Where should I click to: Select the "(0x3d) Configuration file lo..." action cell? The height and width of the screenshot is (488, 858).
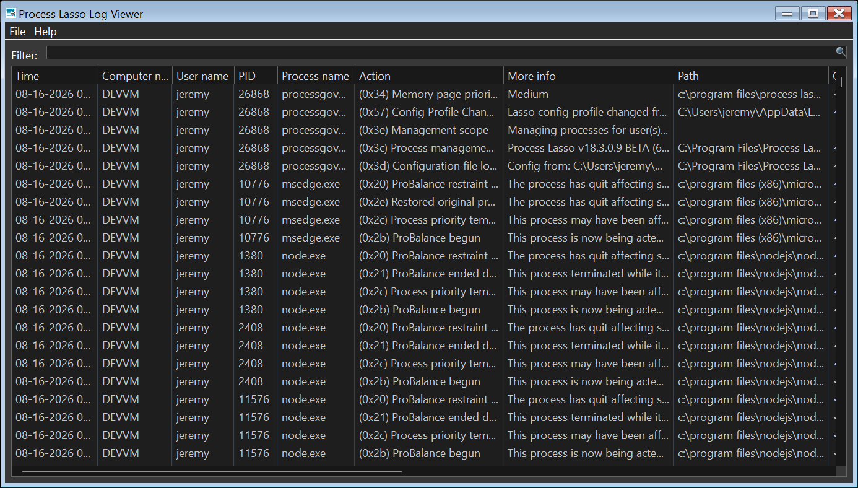[428, 166]
